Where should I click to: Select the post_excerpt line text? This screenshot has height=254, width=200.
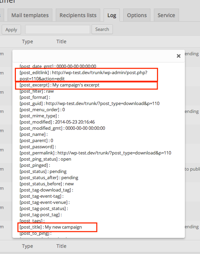click(60, 85)
